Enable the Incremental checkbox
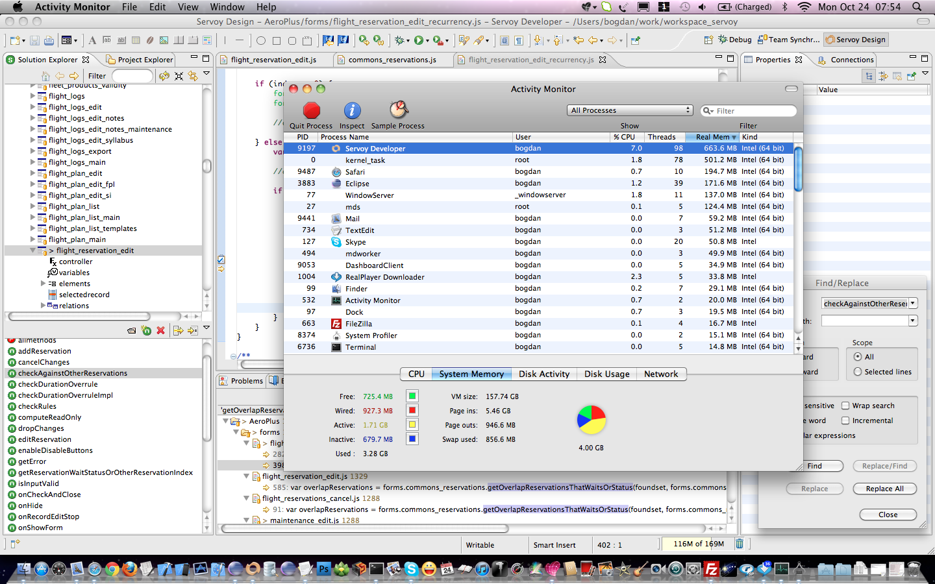935x584 pixels. click(x=845, y=420)
